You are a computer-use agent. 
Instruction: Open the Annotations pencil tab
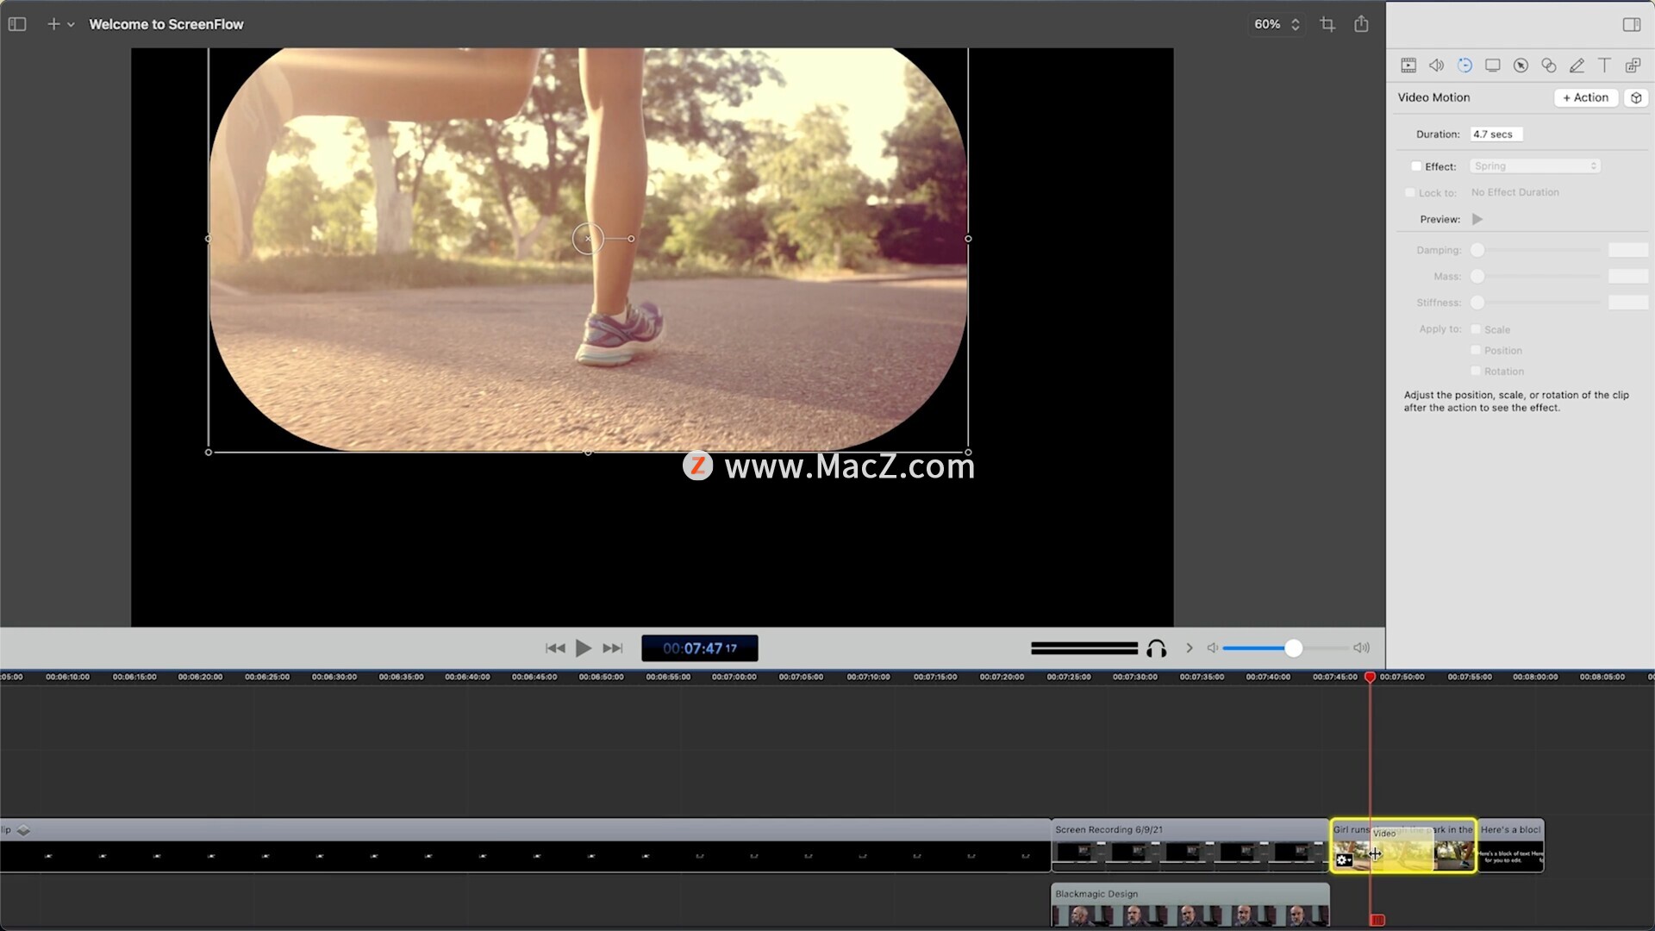click(1577, 66)
